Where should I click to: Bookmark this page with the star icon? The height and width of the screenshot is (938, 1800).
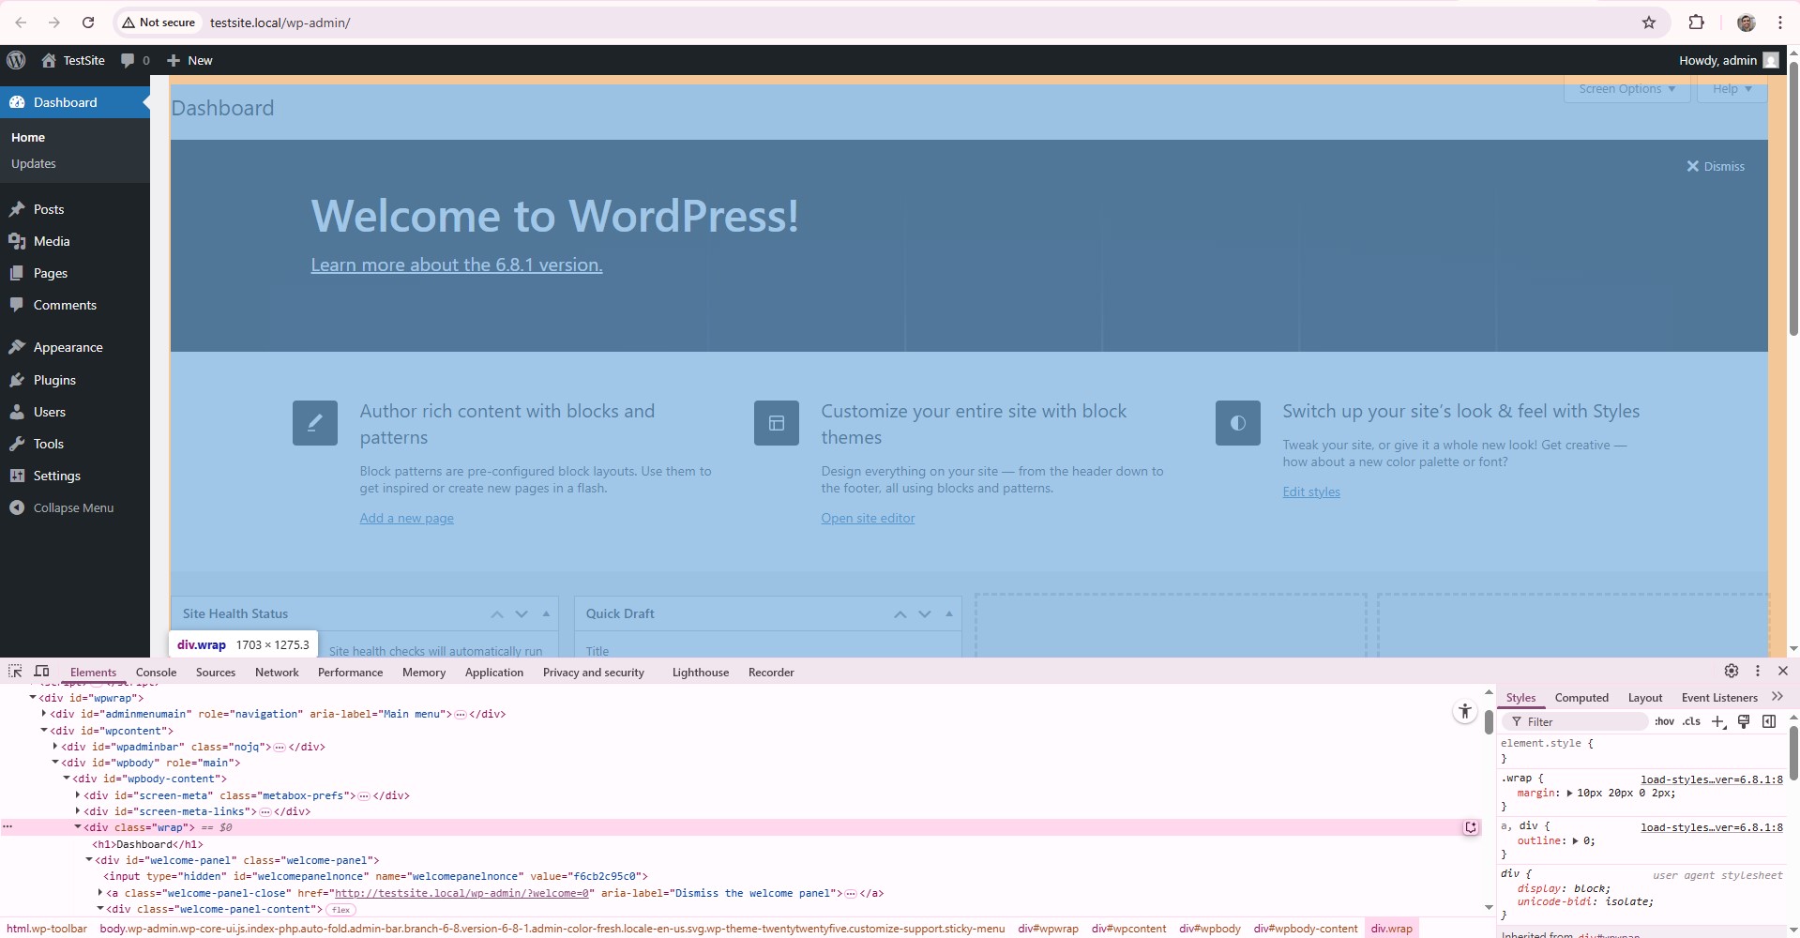[x=1649, y=23]
